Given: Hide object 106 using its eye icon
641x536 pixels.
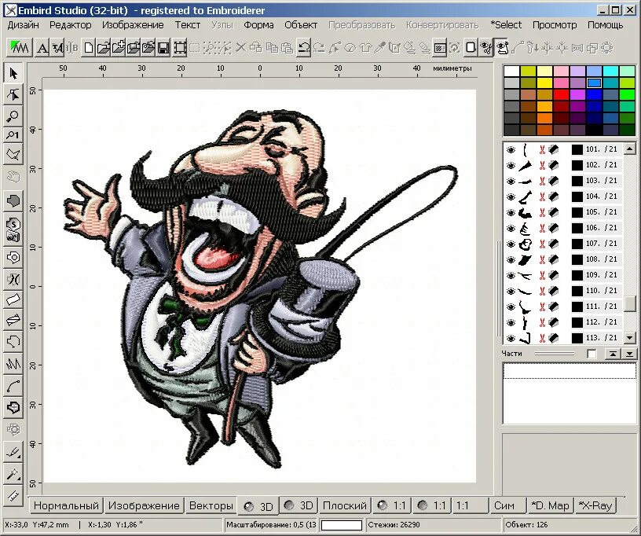Looking at the screenshot, I should click(511, 228).
